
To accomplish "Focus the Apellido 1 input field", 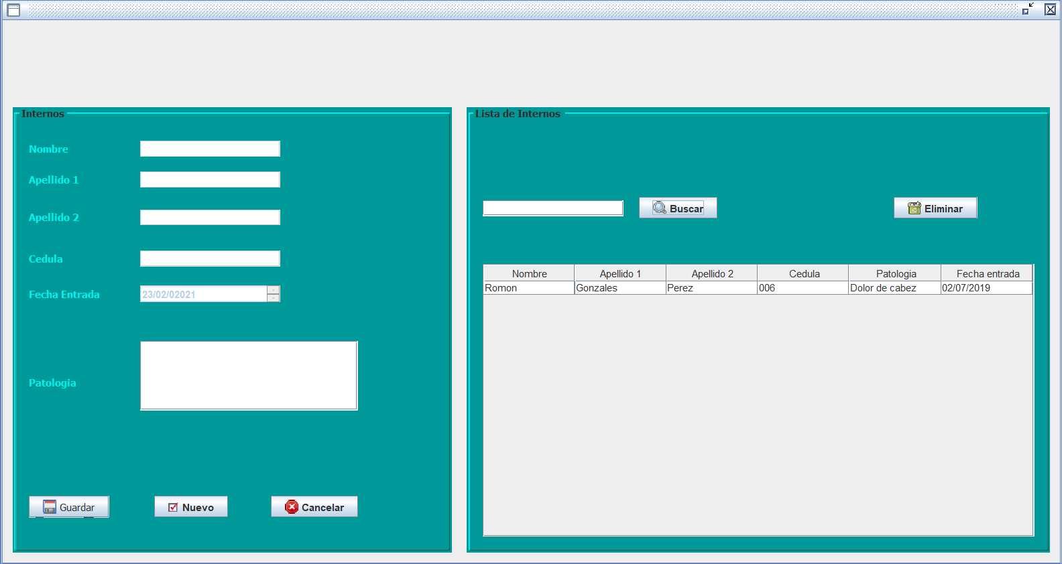I will tap(210, 180).
